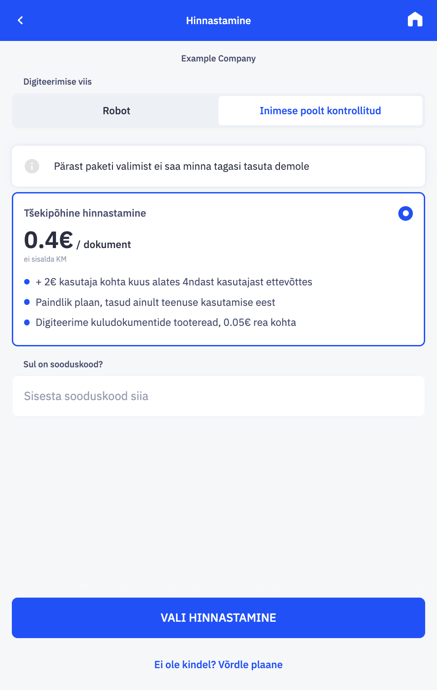Click the info icon in the notice
The height and width of the screenshot is (690, 437).
(x=32, y=166)
